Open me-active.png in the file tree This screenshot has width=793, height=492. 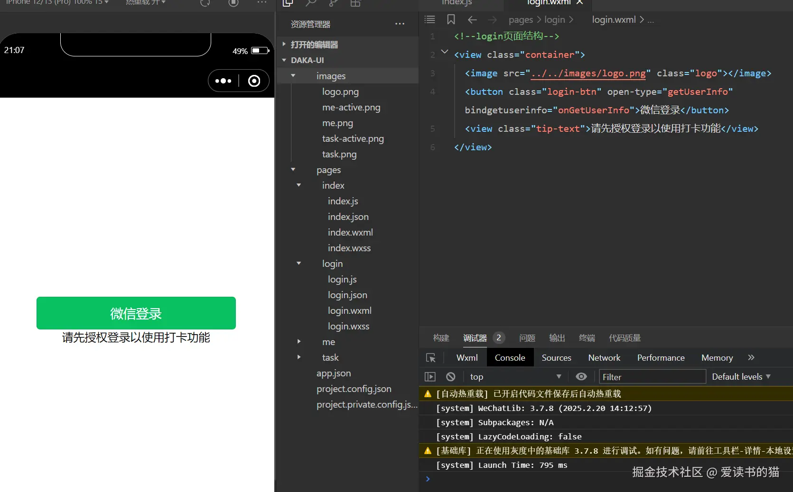click(351, 107)
